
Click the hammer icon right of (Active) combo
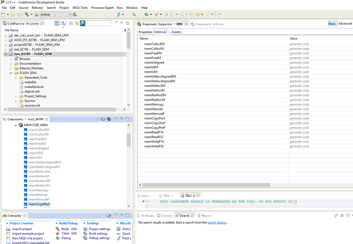(75, 14)
